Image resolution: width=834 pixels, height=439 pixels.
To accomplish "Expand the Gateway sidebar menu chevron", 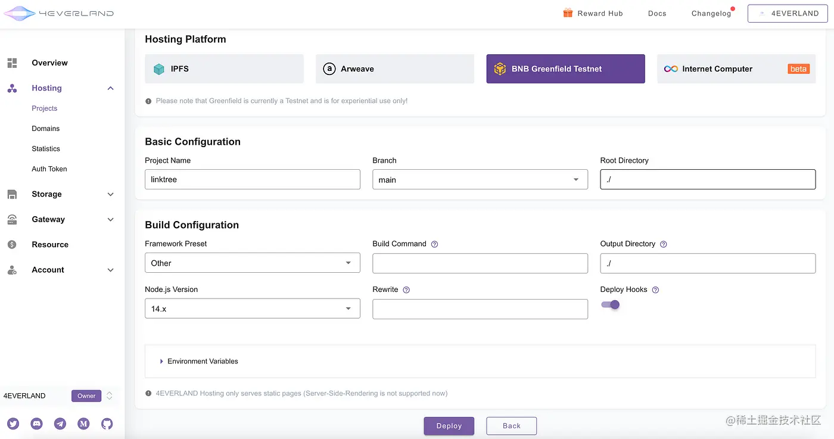I will point(110,219).
